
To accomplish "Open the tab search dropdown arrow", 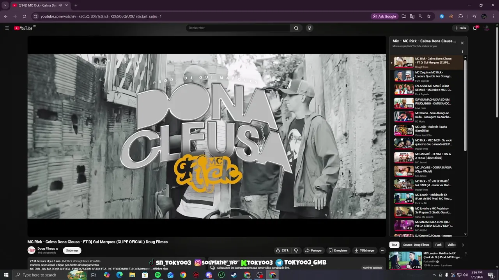I will [x=5, y=5].
